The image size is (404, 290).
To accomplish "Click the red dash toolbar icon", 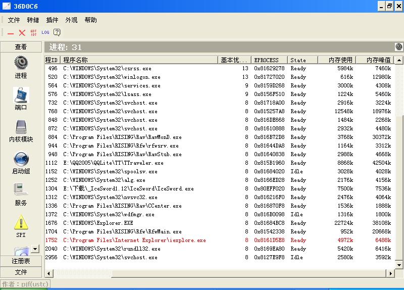I will [11, 33].
